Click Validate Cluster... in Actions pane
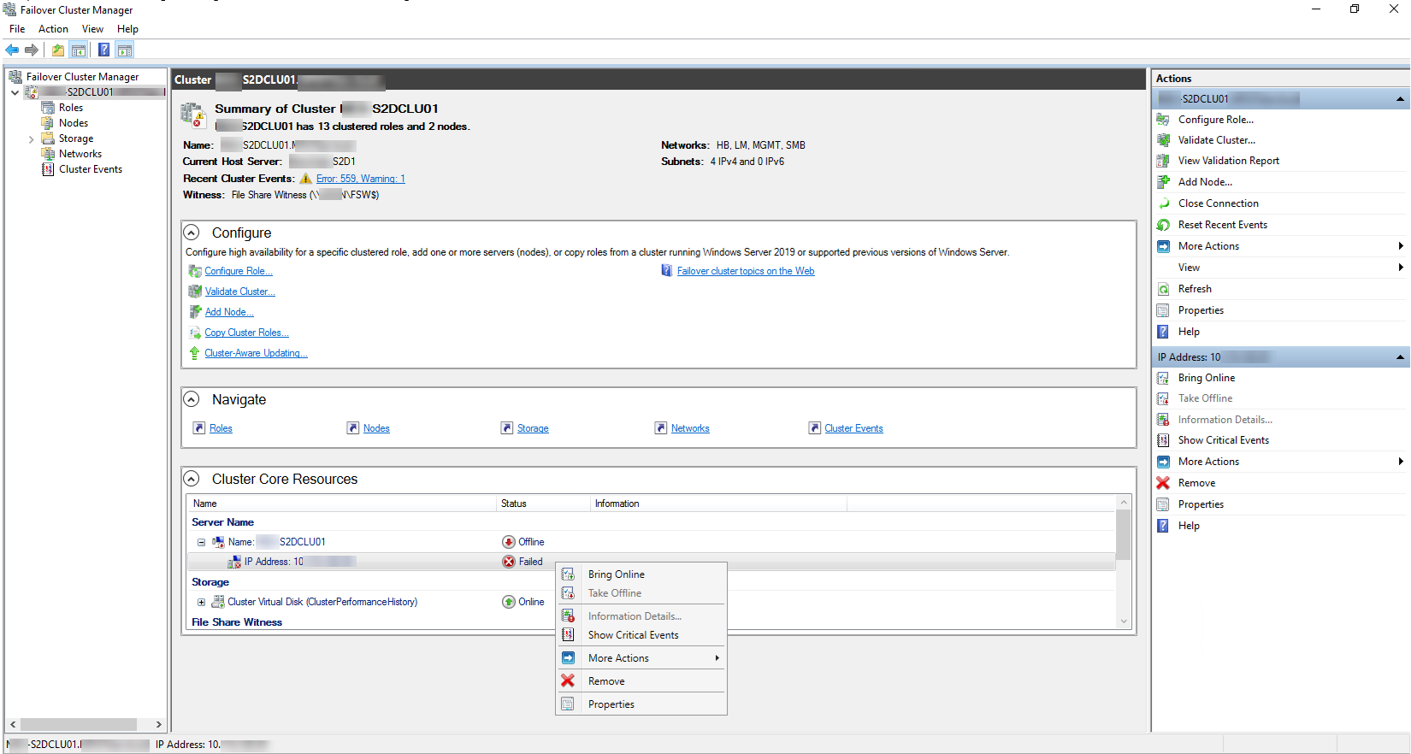This screenshot has width=1411, height=754. (1217, 140)
